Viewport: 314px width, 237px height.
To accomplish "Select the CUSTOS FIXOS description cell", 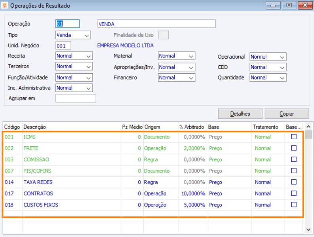I will 72,205.
